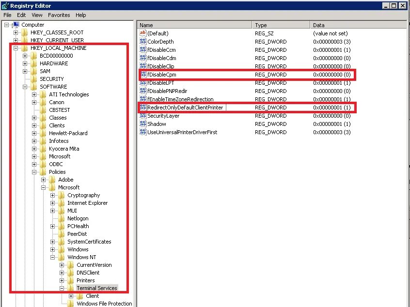This screenshot has width=410, height=307.
Task: Click the HKEY_LOCAL_MACHINE folder icon
Action: (25, 48)
